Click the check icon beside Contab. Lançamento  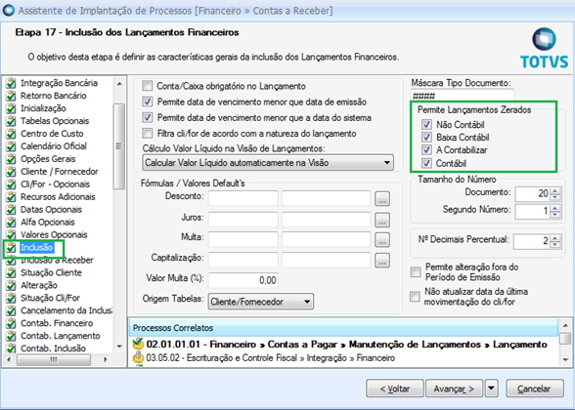click(11, 336)
